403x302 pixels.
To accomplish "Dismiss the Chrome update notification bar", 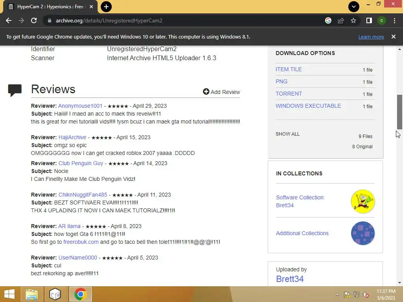I will [394, 37].
